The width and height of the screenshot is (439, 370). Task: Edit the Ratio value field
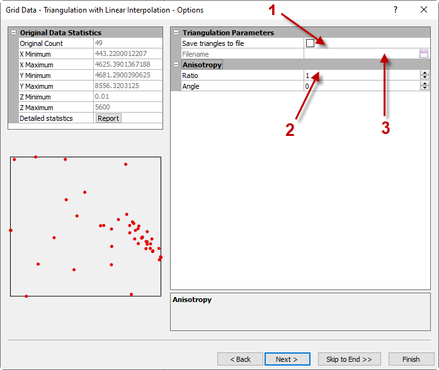click(362, 76)
